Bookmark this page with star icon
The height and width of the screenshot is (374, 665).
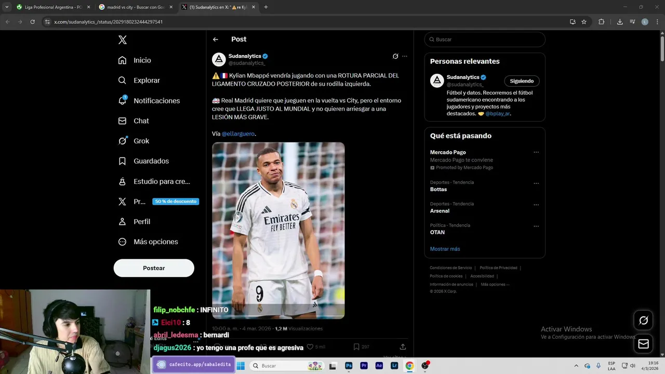584,22
